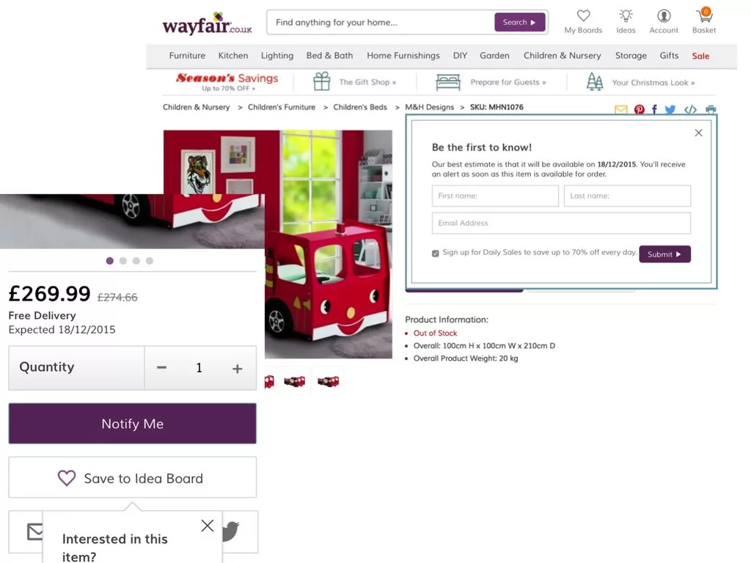751x563 pixels.
Task: Go to M&H Designs breadcrumb
Action: (x=430, y=107)
